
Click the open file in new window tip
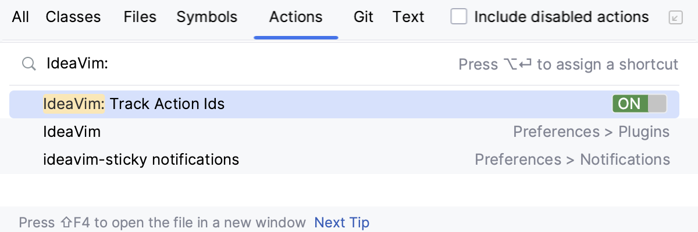click(x=162, y=222)
